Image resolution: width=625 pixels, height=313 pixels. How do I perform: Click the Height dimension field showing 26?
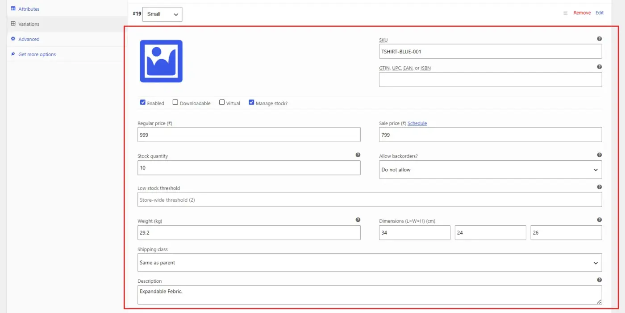click(566, 232)
